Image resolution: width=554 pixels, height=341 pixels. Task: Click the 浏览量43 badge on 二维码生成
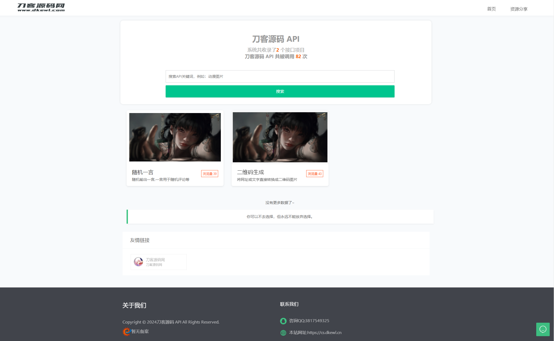[x=315, y=173]
